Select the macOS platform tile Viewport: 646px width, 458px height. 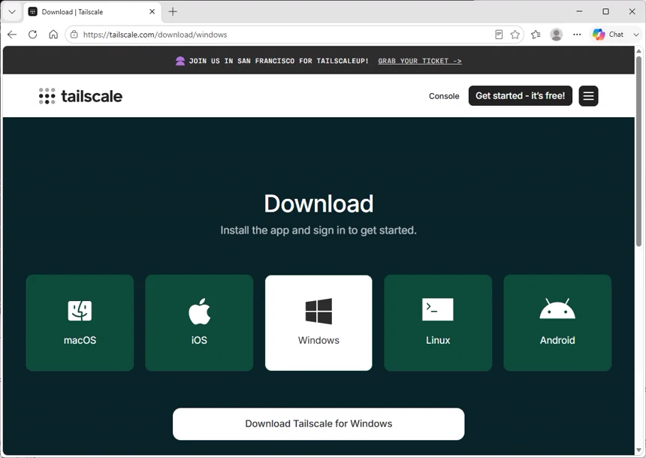(x=80, y=323)
